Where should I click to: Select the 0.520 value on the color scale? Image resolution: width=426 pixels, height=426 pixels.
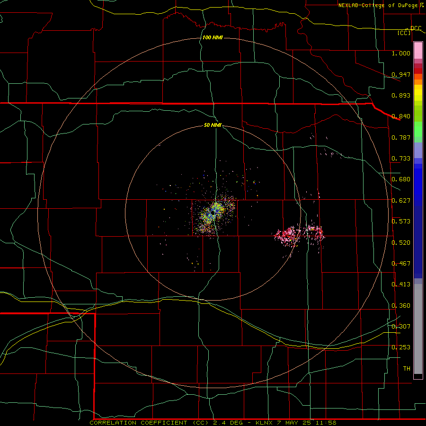pos(401,243)
